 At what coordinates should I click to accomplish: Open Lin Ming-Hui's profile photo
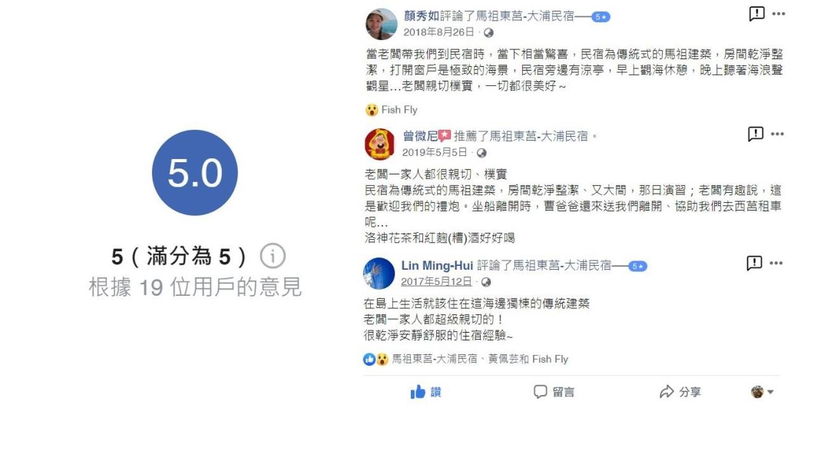pos(379,274)
